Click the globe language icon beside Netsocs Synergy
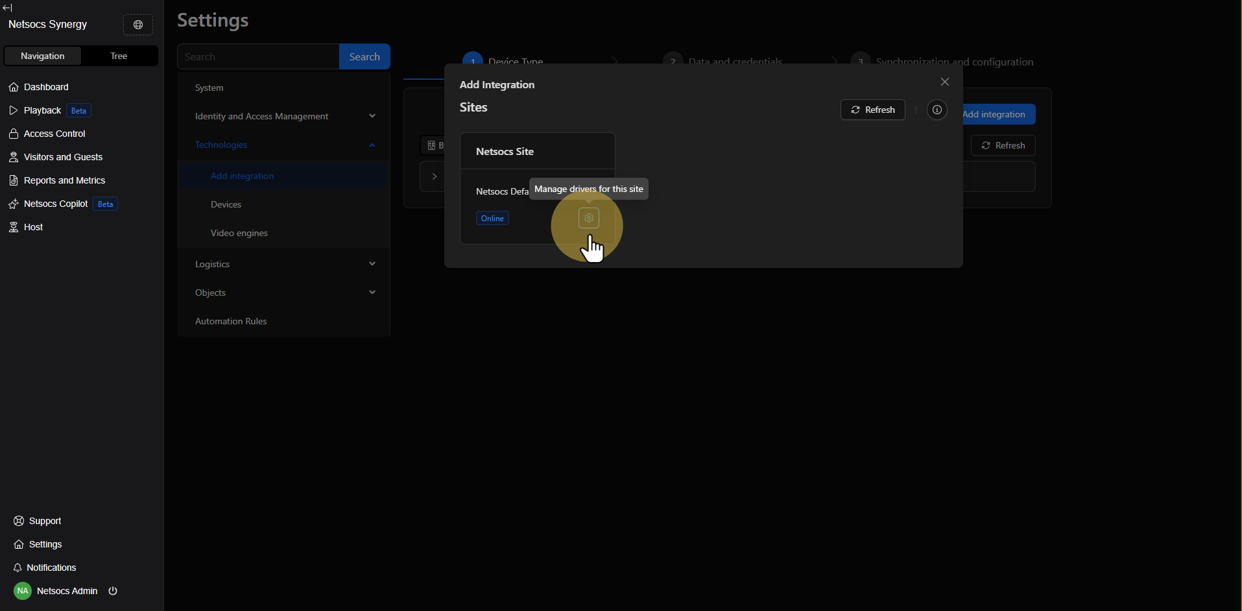Screen dimensions: 1242x611 click(138, 25)
